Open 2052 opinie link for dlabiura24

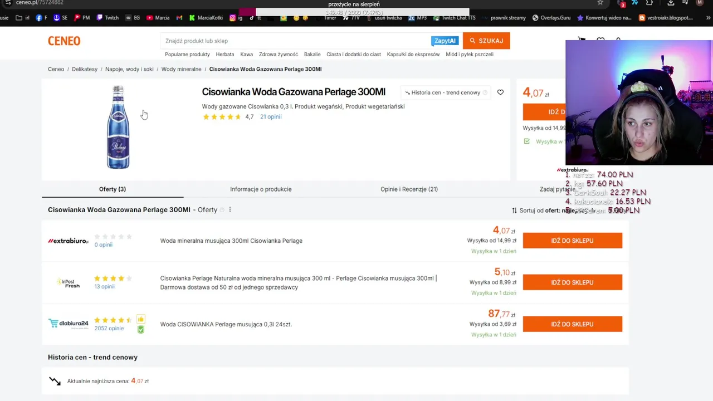click(109, 329)
